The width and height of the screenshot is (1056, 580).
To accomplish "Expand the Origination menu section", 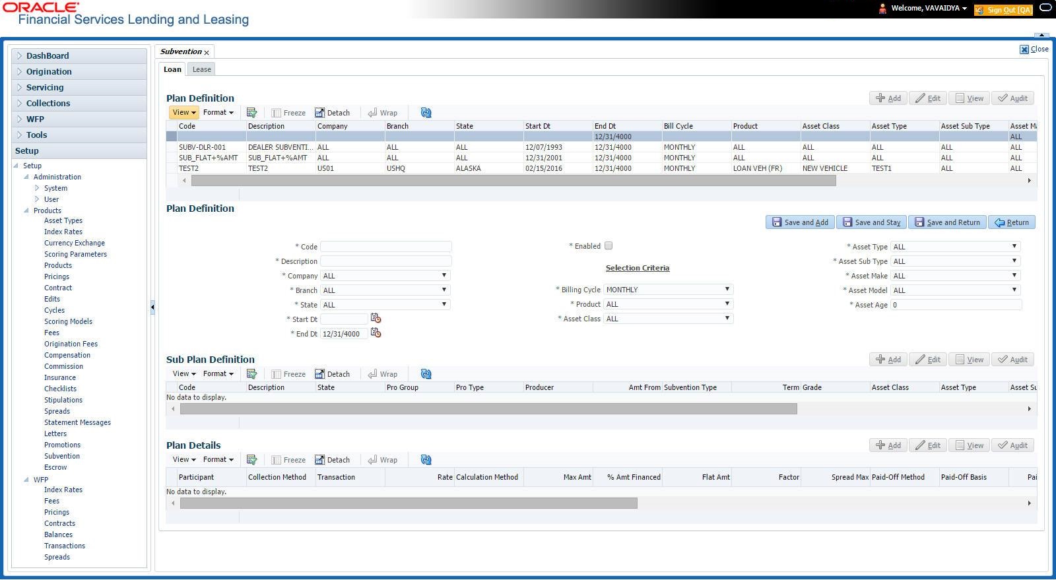I will 49,72.
